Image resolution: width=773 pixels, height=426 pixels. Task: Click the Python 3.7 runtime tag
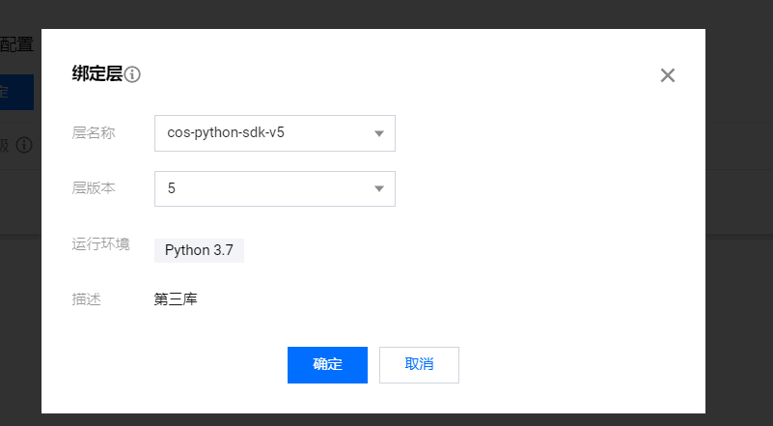click(x=199, y=250)
